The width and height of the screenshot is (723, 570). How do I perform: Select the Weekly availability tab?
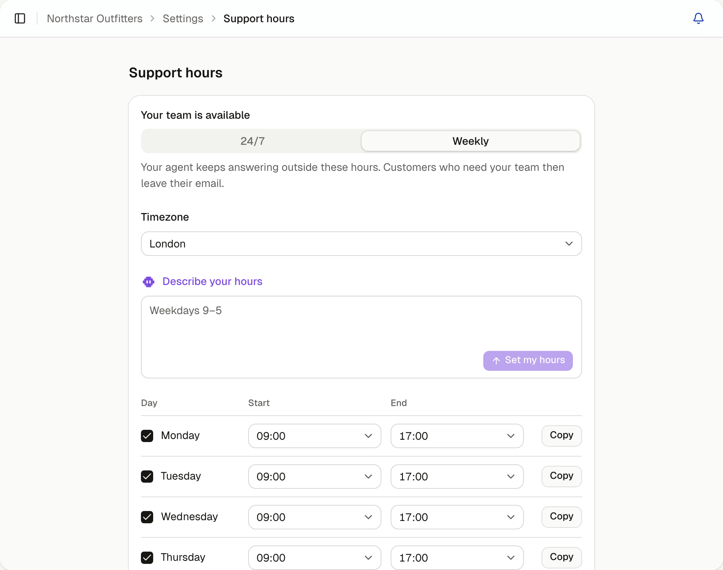471,141
